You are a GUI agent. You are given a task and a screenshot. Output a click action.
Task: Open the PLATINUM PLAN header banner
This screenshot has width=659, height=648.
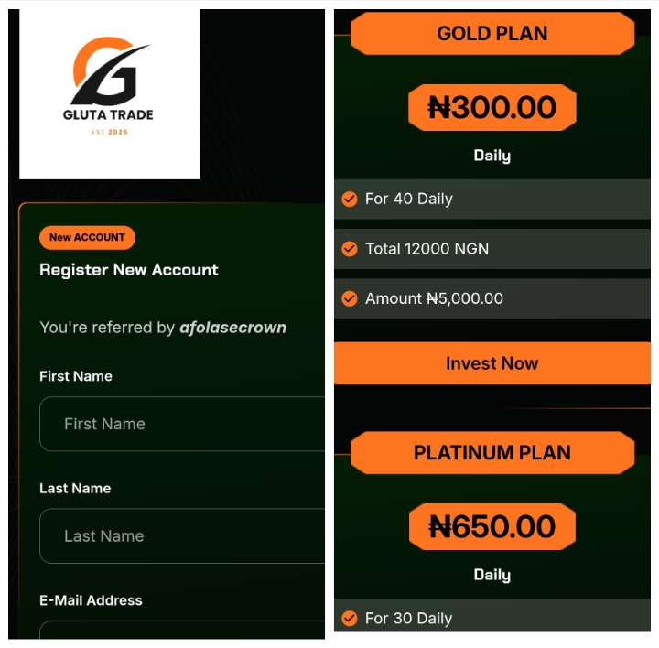click(492, 452)
